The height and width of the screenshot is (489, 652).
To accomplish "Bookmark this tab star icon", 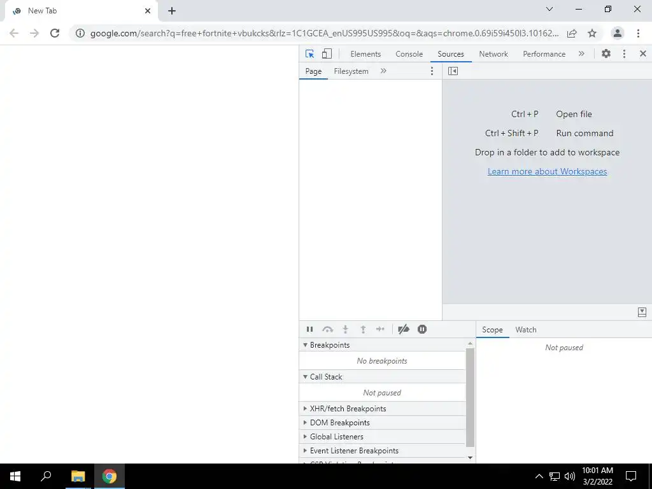I will click(x=592, y=33).
